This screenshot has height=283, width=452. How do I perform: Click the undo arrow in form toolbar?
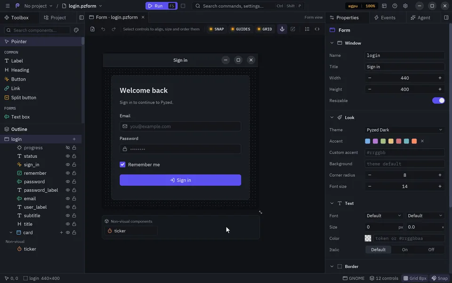coord(103,29)
